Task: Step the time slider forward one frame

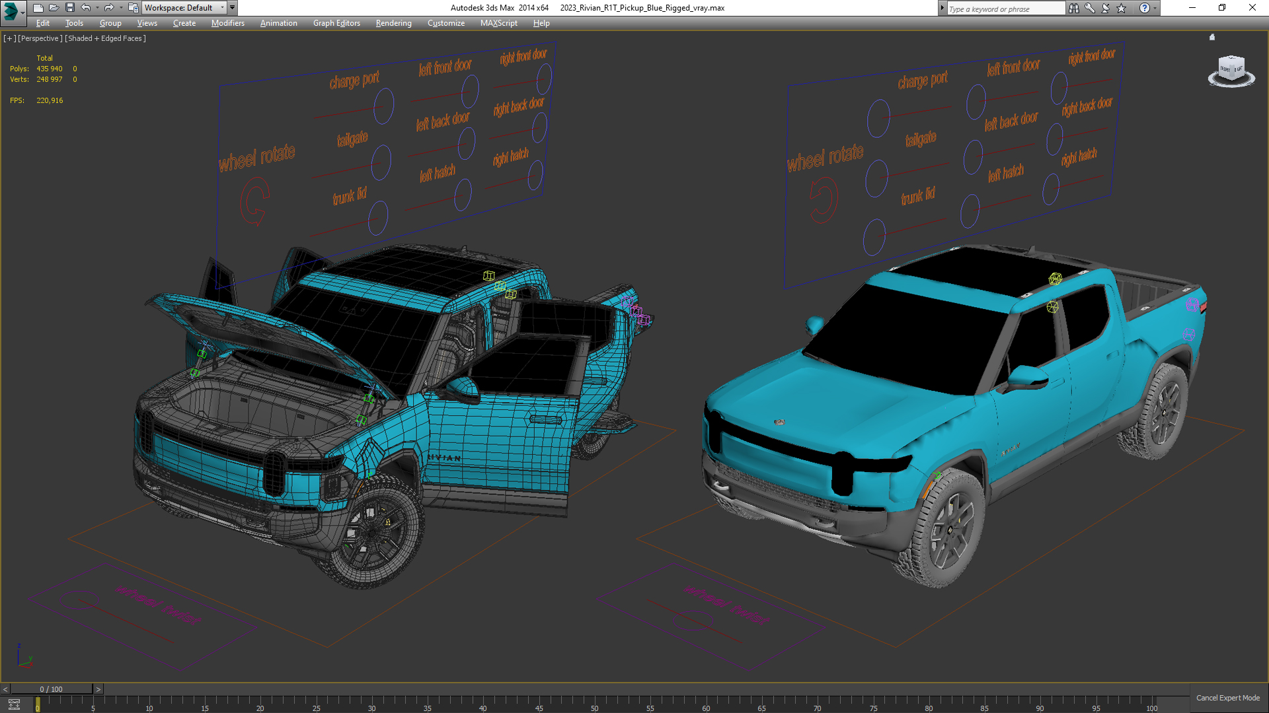Action: coord(98,689)
